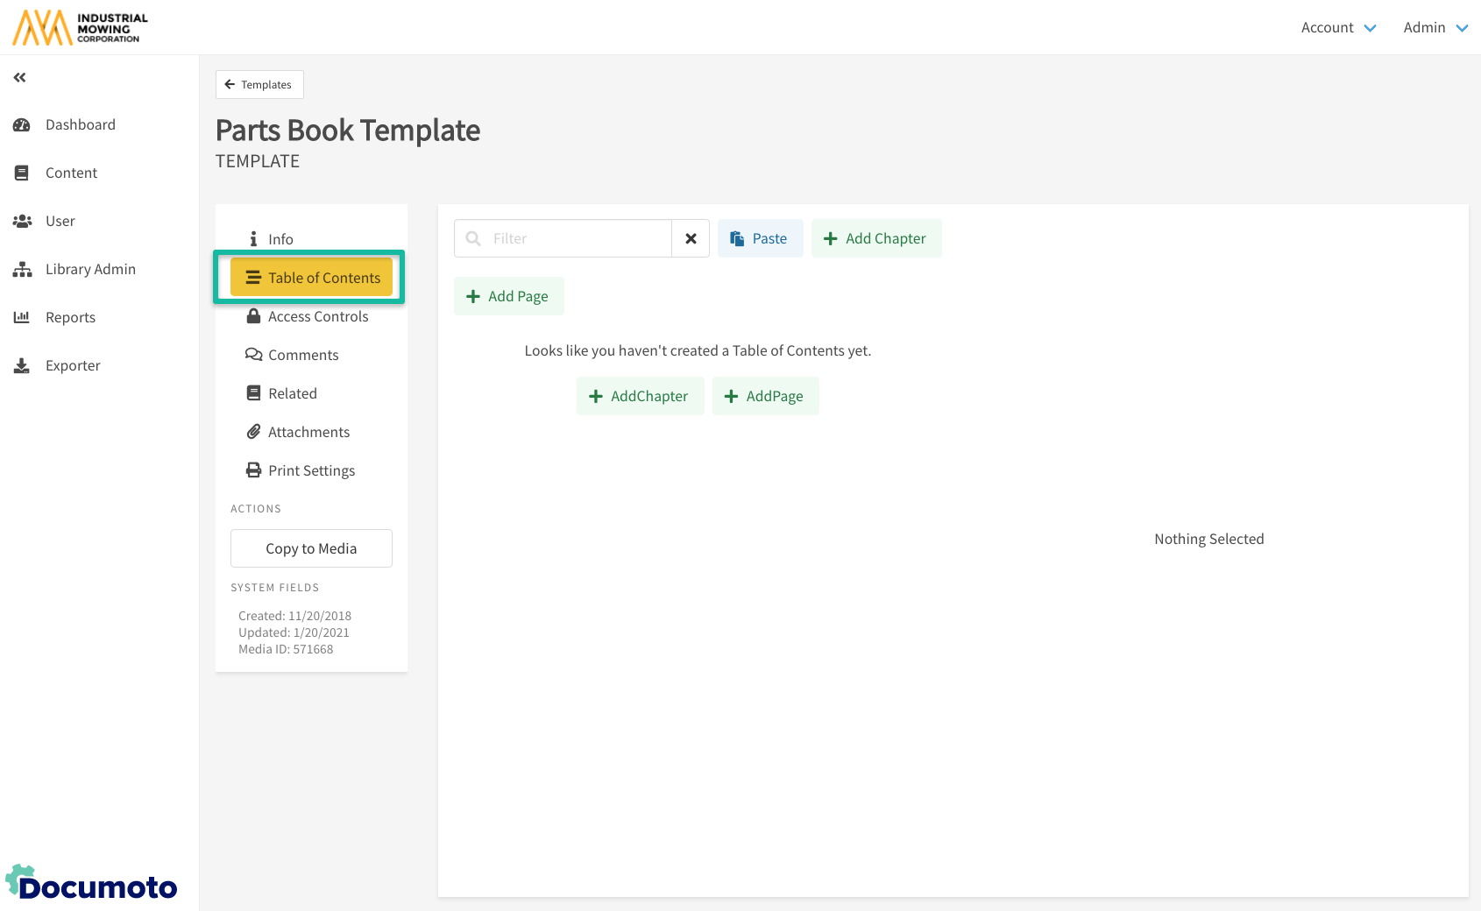This screenshot has height=911, width=1481.
Task: Open the Exporter page
Action: (72, 365)
